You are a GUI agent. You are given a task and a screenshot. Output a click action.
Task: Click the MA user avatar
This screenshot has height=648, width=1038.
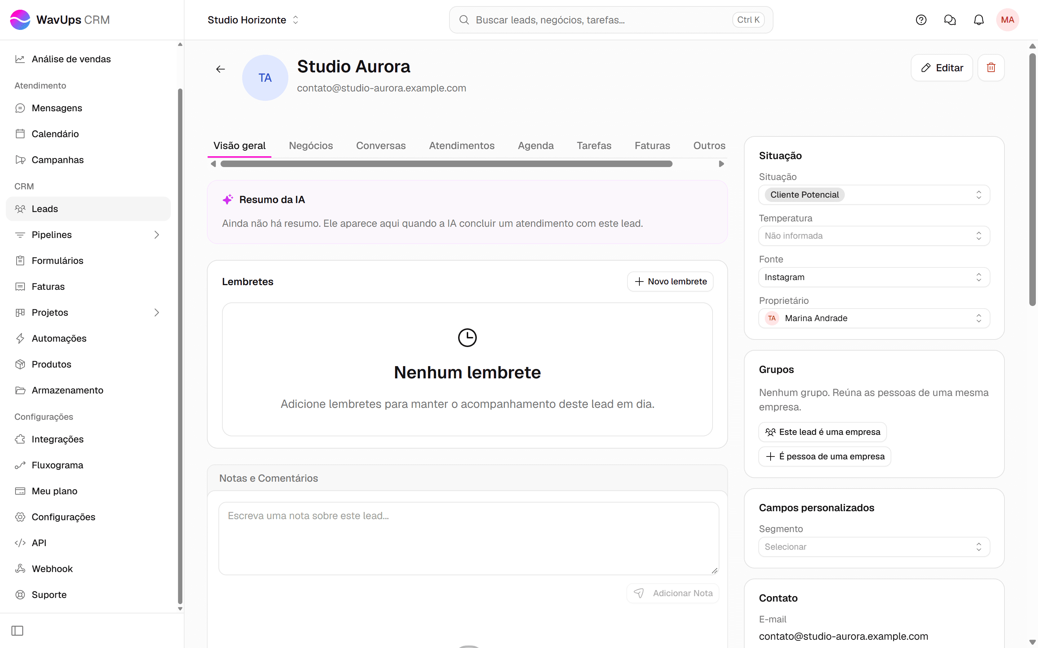pyautogui.click(x=1007, y=20)
